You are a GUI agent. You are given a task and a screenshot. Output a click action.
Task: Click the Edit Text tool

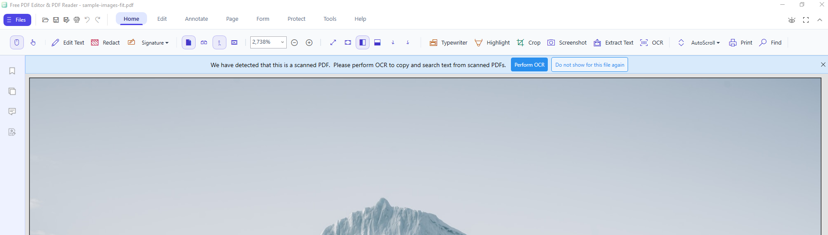click(68, 42)
